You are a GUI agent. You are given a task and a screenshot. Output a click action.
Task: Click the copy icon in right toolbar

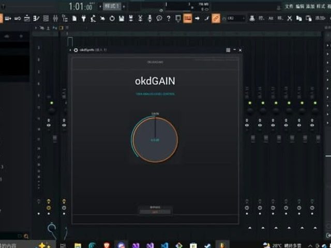299,19
